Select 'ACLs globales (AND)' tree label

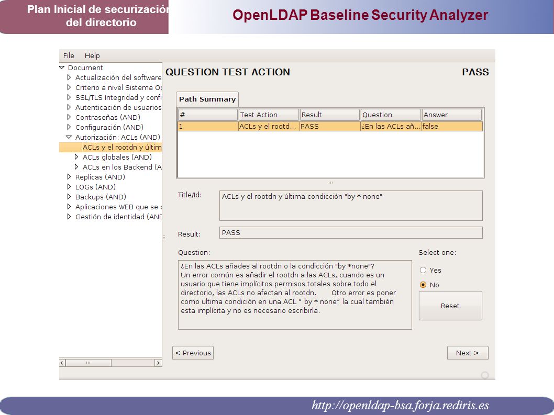[117, 157]
